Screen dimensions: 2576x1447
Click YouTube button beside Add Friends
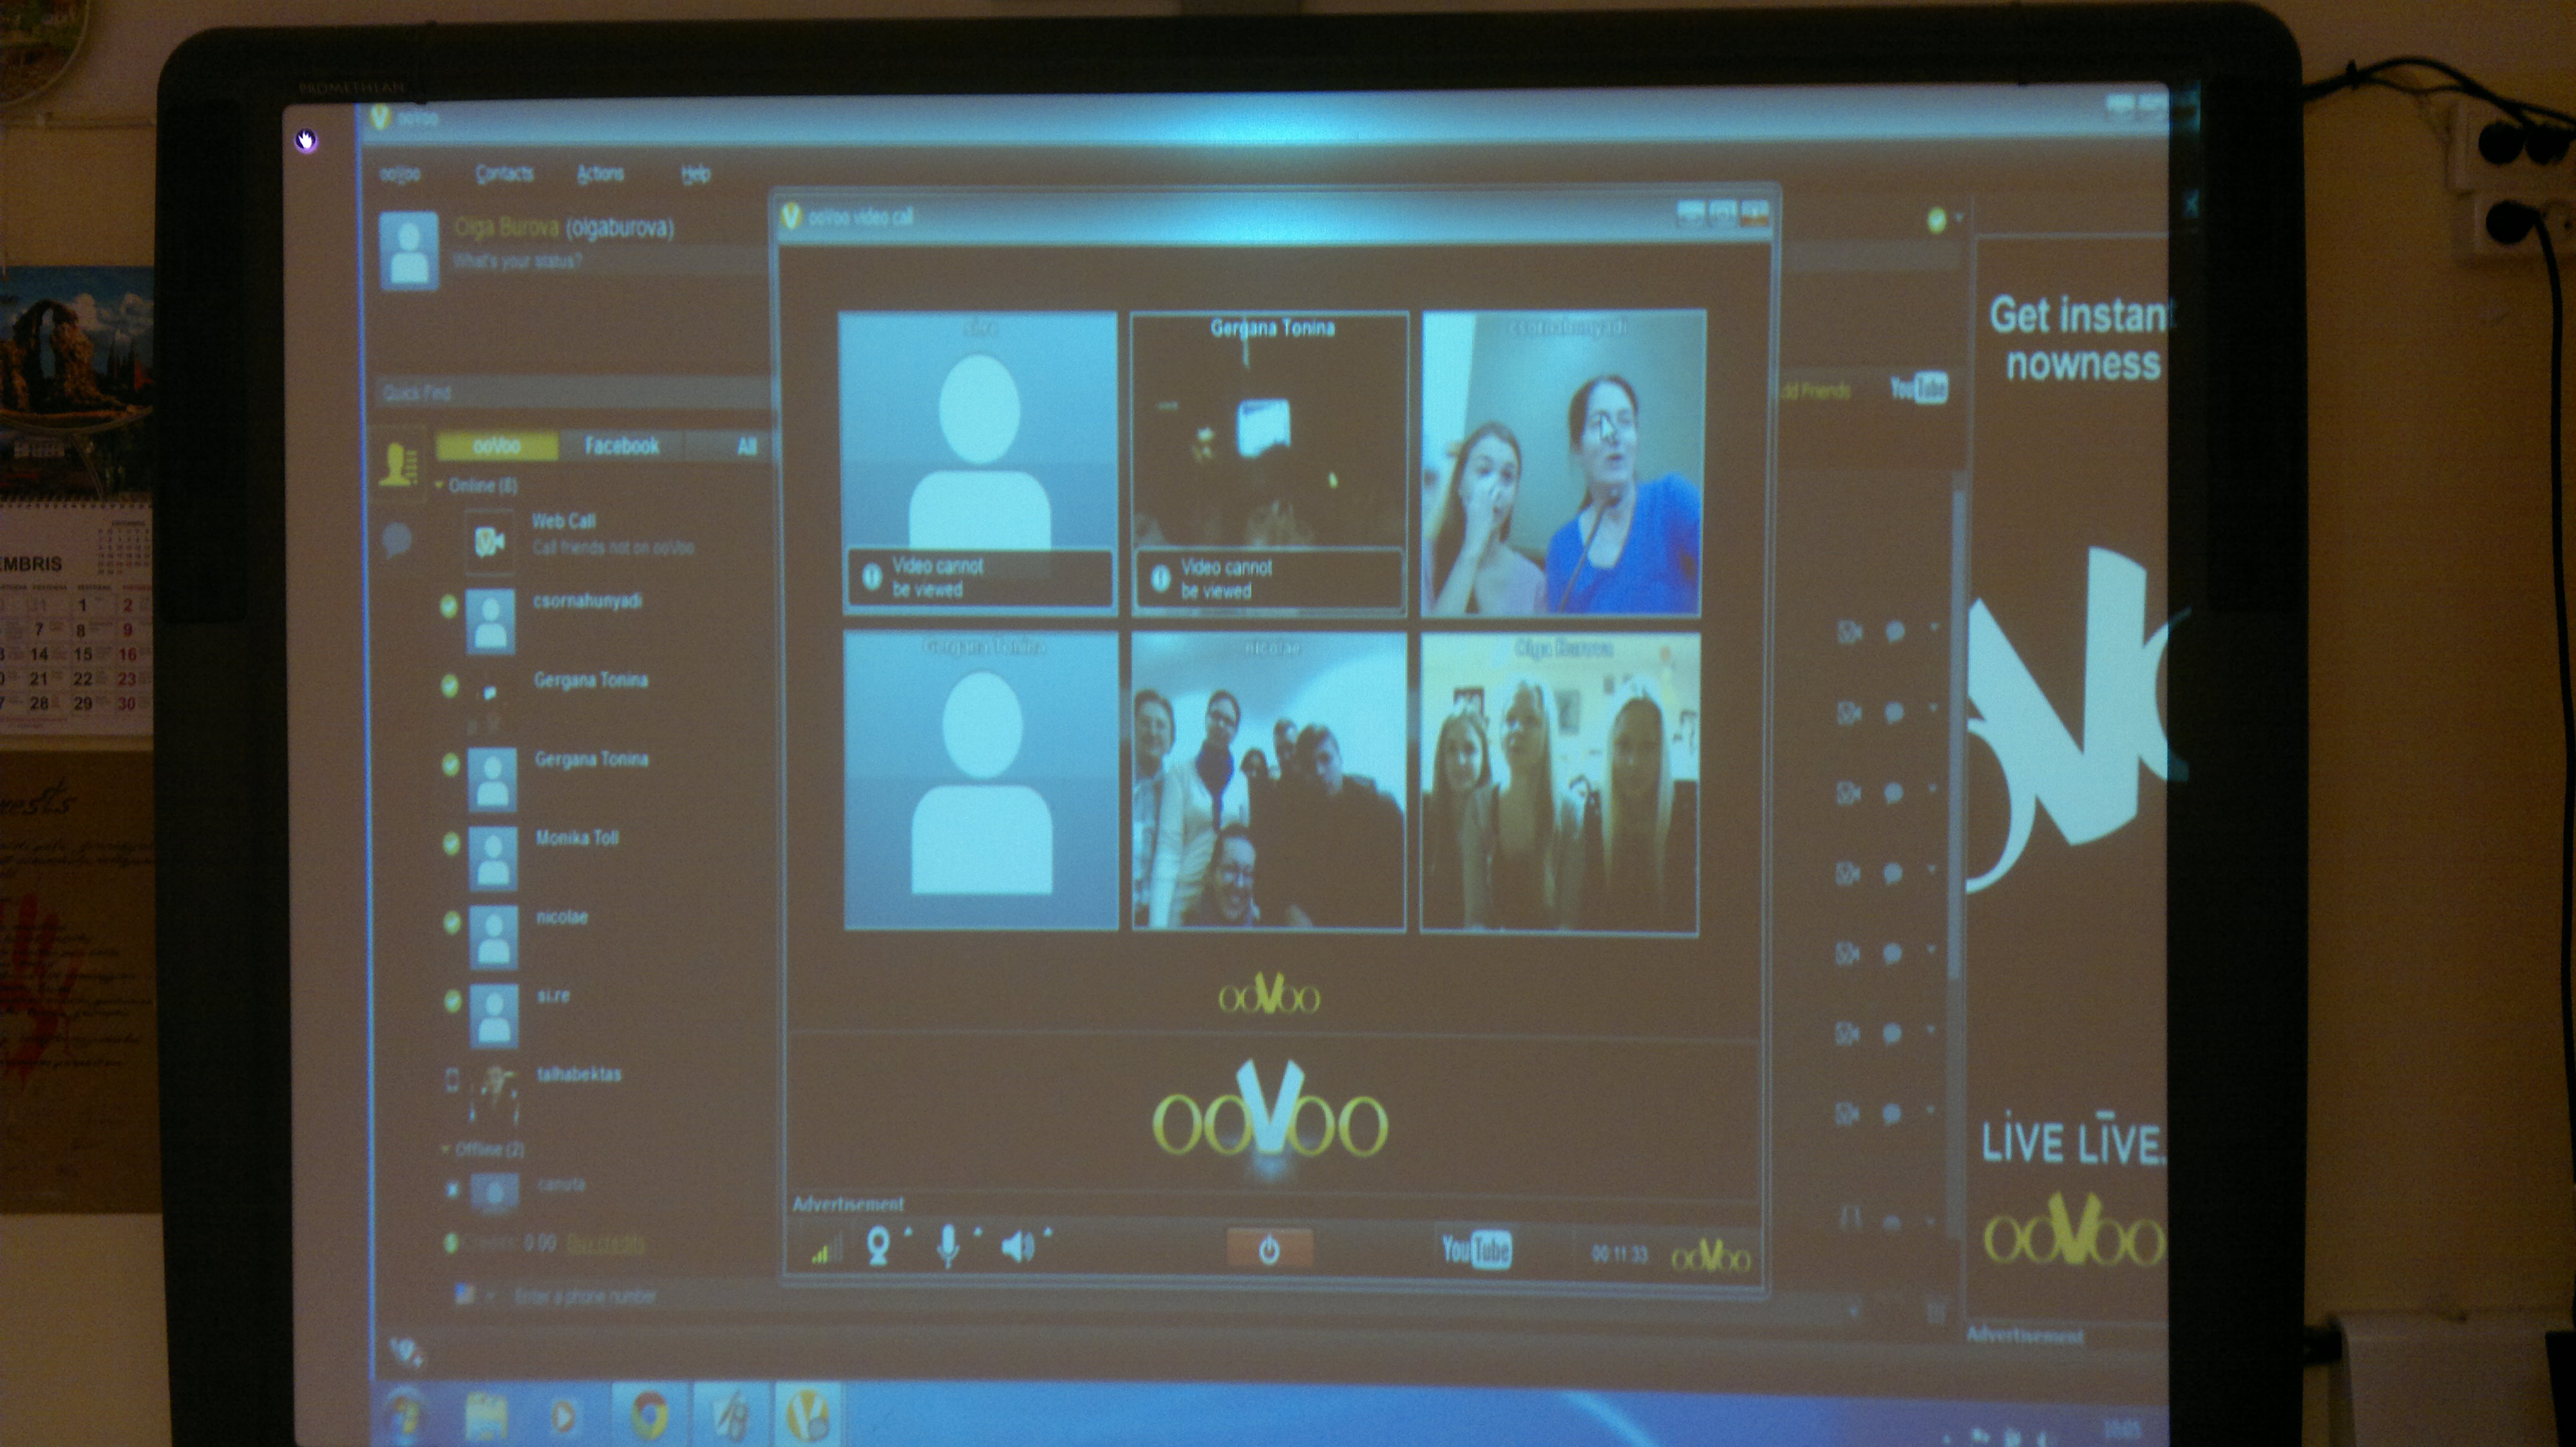1918,387
